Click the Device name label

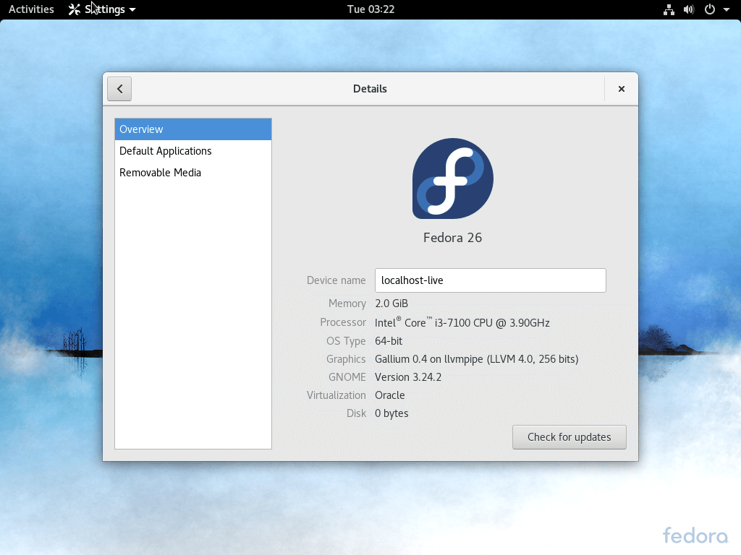tap(336, 280)
